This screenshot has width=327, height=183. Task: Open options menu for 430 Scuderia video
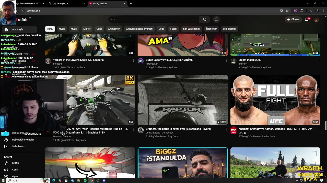133,60
